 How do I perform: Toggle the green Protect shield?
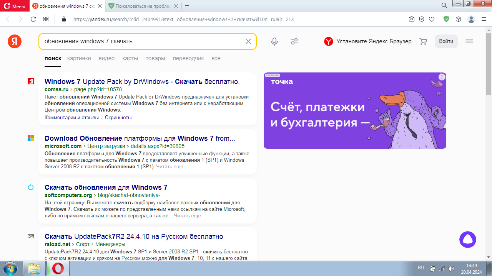[x=446, y=18]
